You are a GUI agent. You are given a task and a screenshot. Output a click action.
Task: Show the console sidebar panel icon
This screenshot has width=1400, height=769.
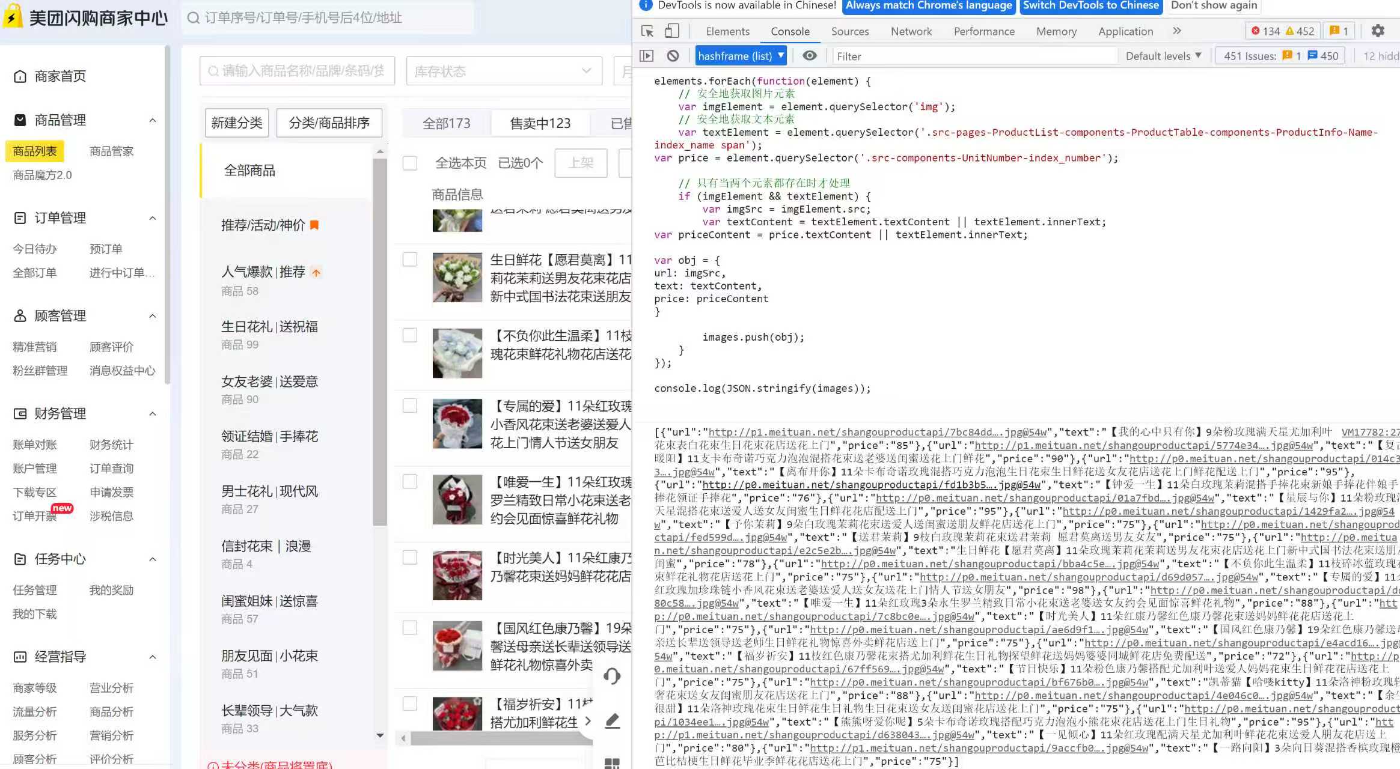coord(647,56)
